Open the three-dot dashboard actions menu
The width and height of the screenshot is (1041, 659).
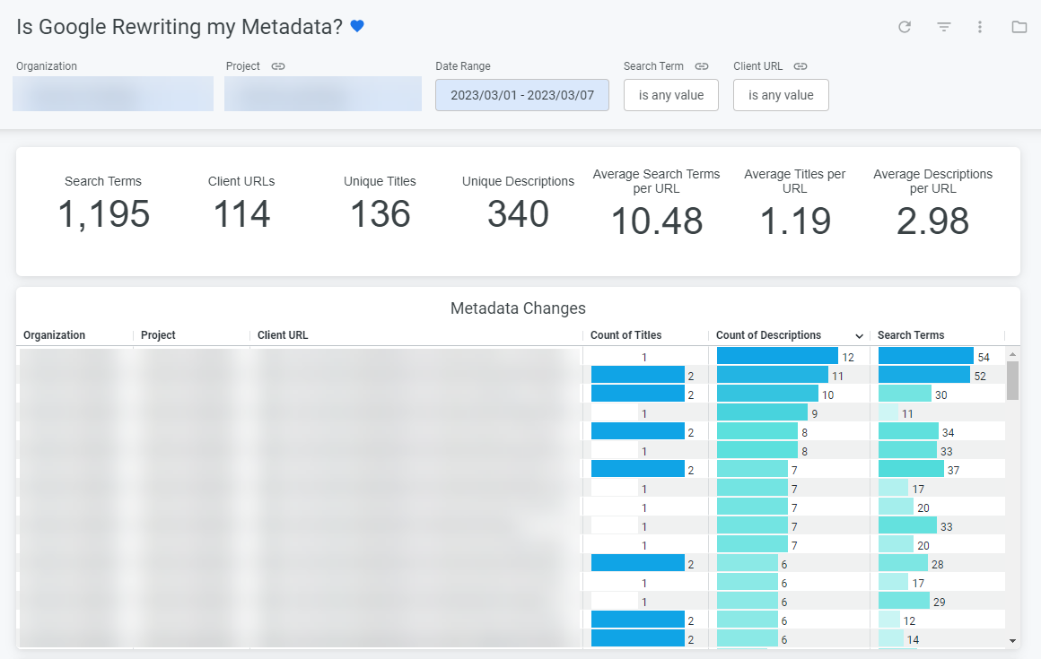point(980,27)
